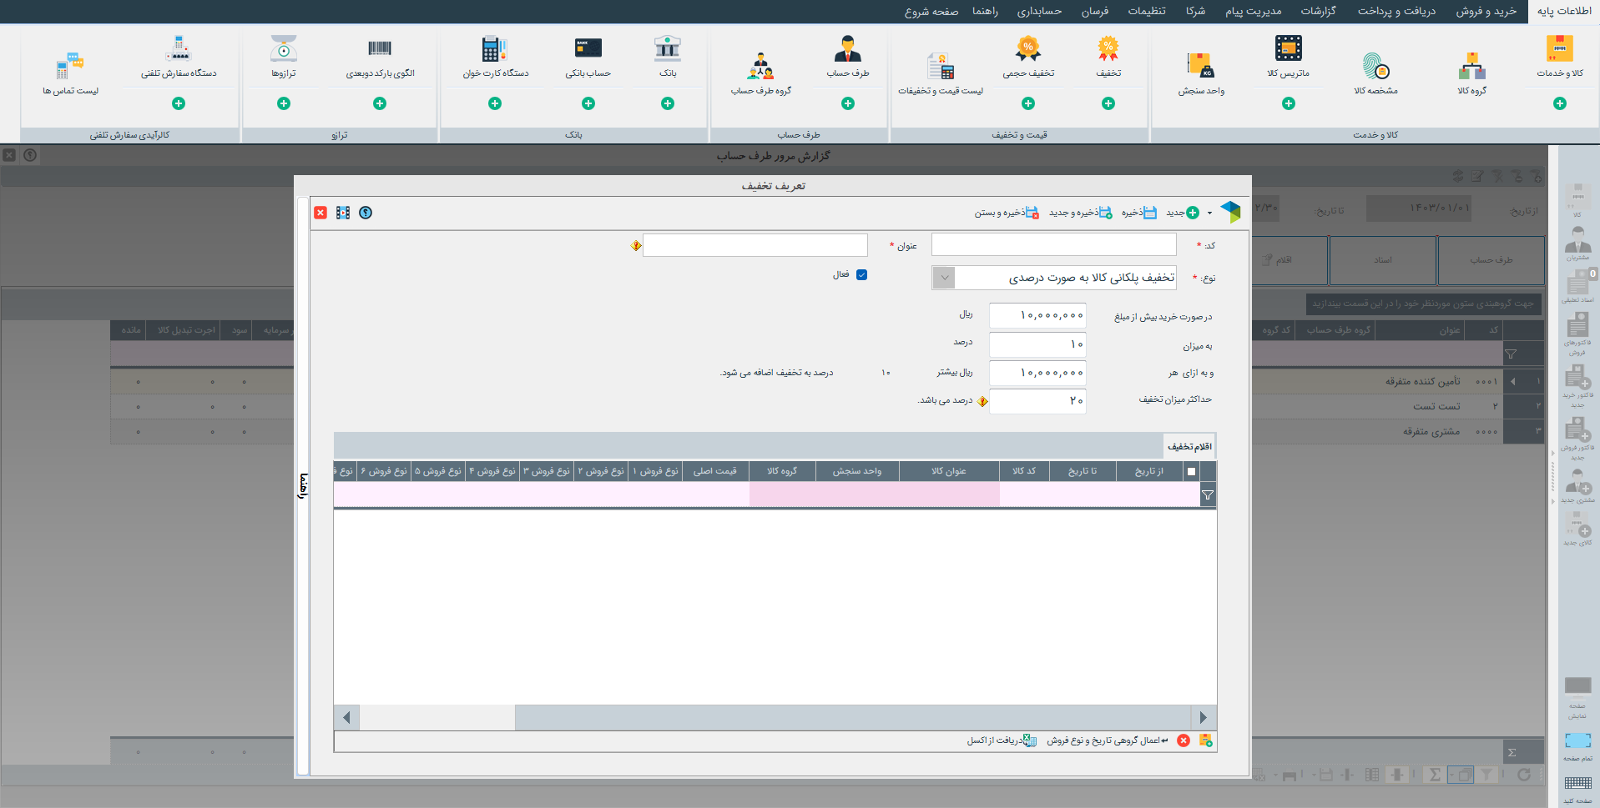Open the دستگاه کارت خوان icon
This screenshot has height=808, width=1600.
point(494,49)
